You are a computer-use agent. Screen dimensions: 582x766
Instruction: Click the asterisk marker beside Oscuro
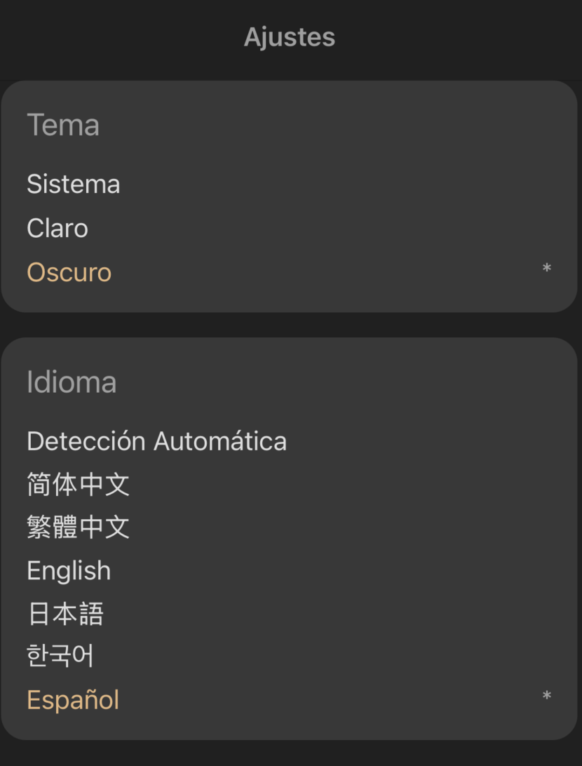pyautogui.click(x=547, y=269)
